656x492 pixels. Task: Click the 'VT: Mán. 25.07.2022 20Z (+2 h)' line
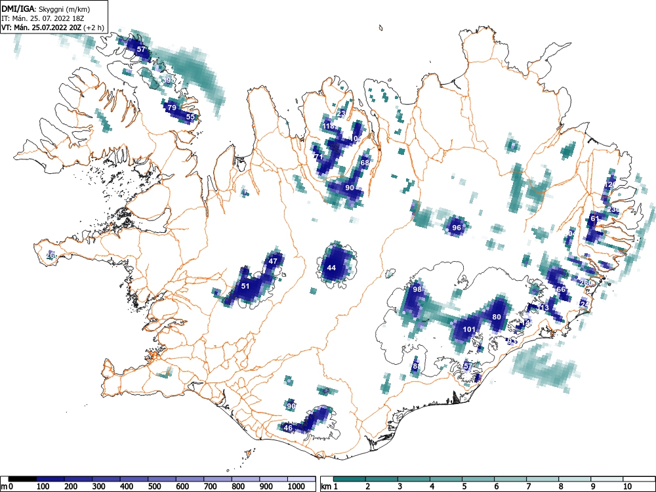(52, 28)
